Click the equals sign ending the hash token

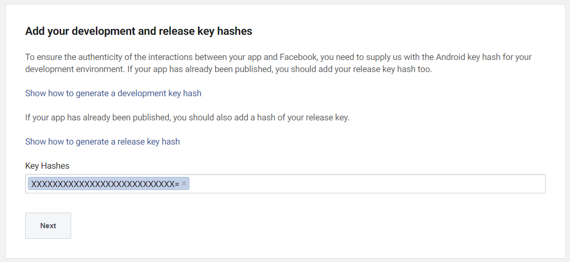point(177,184)
